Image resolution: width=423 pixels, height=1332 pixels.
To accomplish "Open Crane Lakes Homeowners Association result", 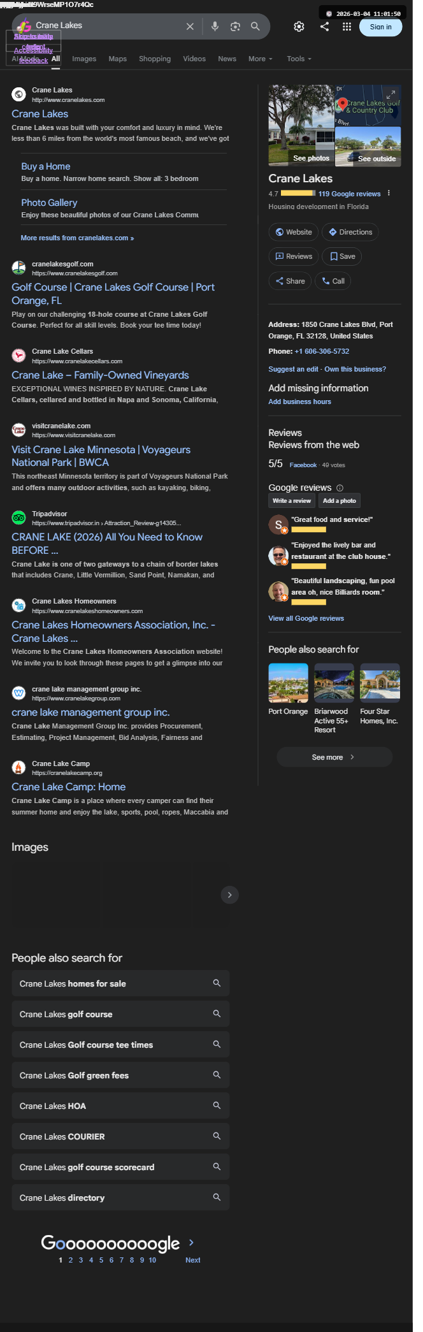I will 113,632.
